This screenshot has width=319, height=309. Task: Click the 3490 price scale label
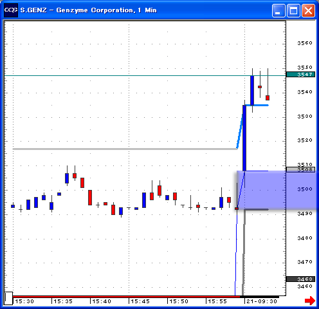coord(305,214)
